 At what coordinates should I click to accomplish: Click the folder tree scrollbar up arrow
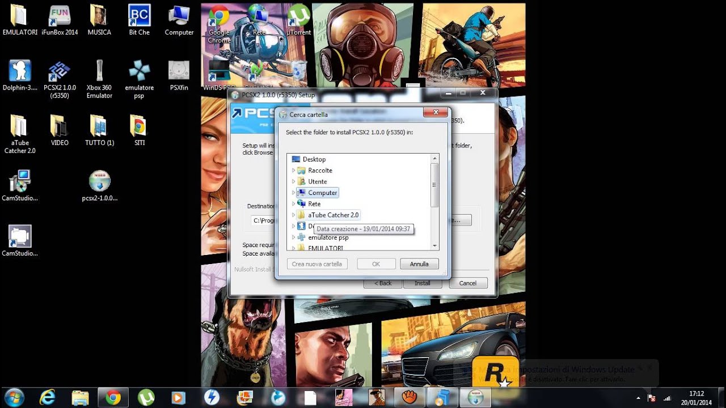[435, 159]
